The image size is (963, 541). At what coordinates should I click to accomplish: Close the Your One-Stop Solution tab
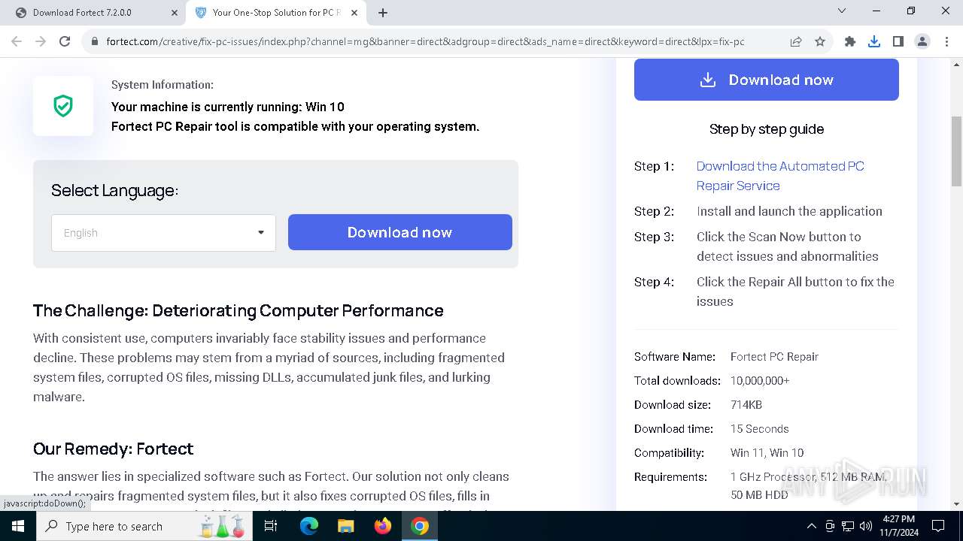click(354, 13)
